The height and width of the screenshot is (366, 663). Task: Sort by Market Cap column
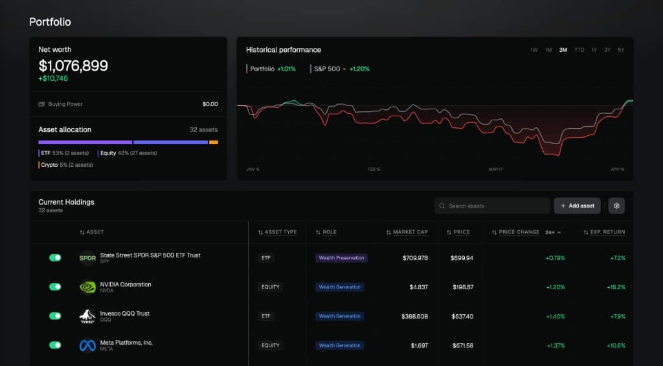(x=407, y=232)
